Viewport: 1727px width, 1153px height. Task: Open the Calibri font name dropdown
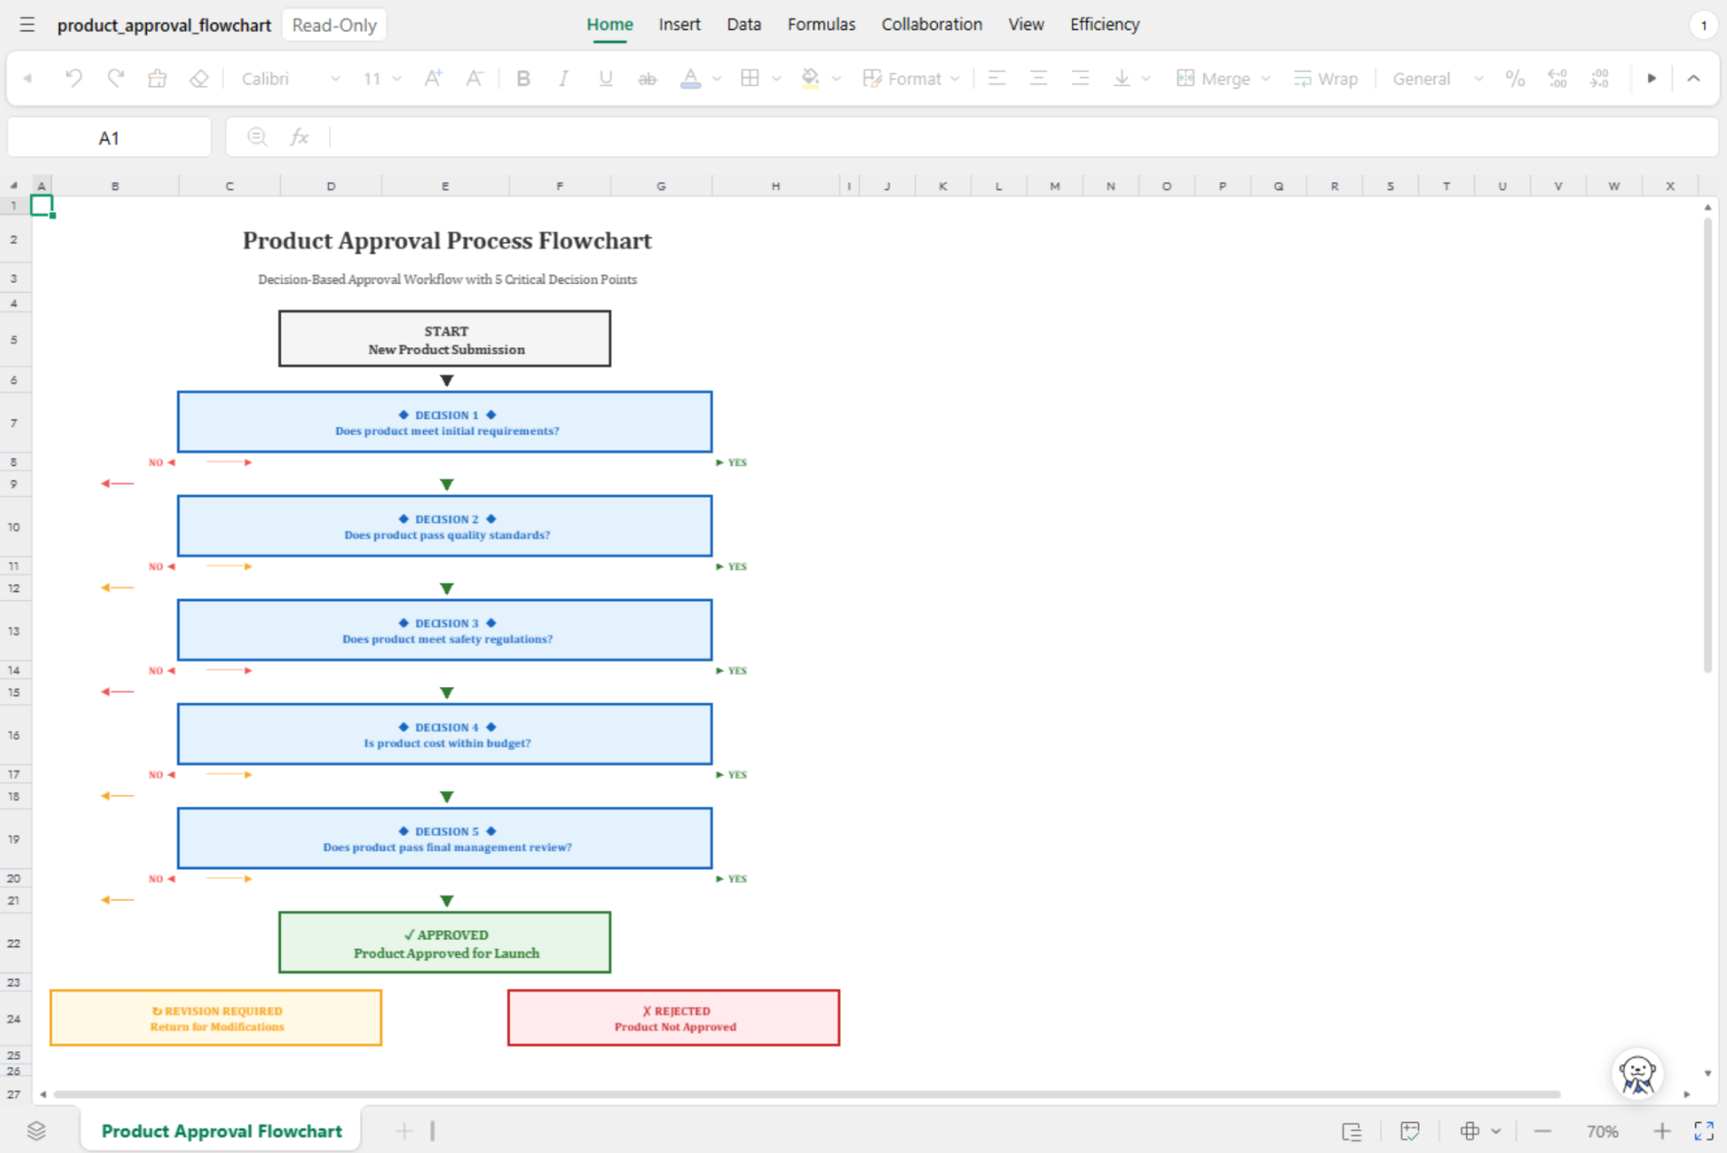click(290, 79)
